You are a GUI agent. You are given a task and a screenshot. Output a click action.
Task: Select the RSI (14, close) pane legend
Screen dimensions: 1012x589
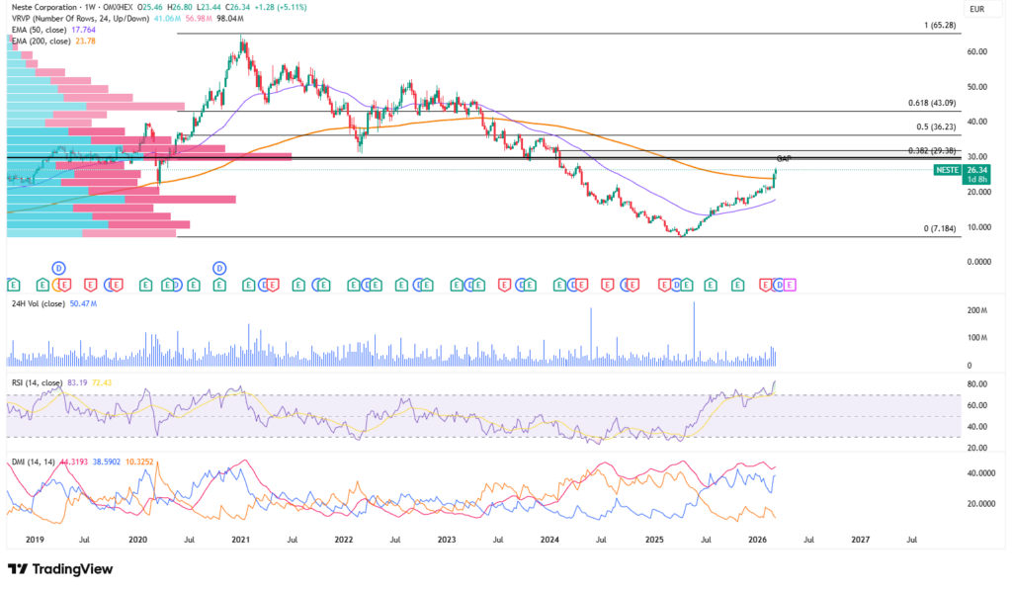click(x=36, y=382)
